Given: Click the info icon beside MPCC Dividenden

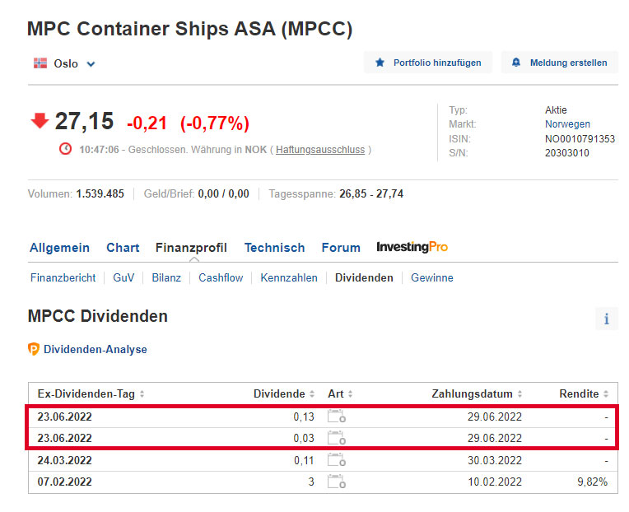Looking at the screenshot, I should (x=606, y=319).
